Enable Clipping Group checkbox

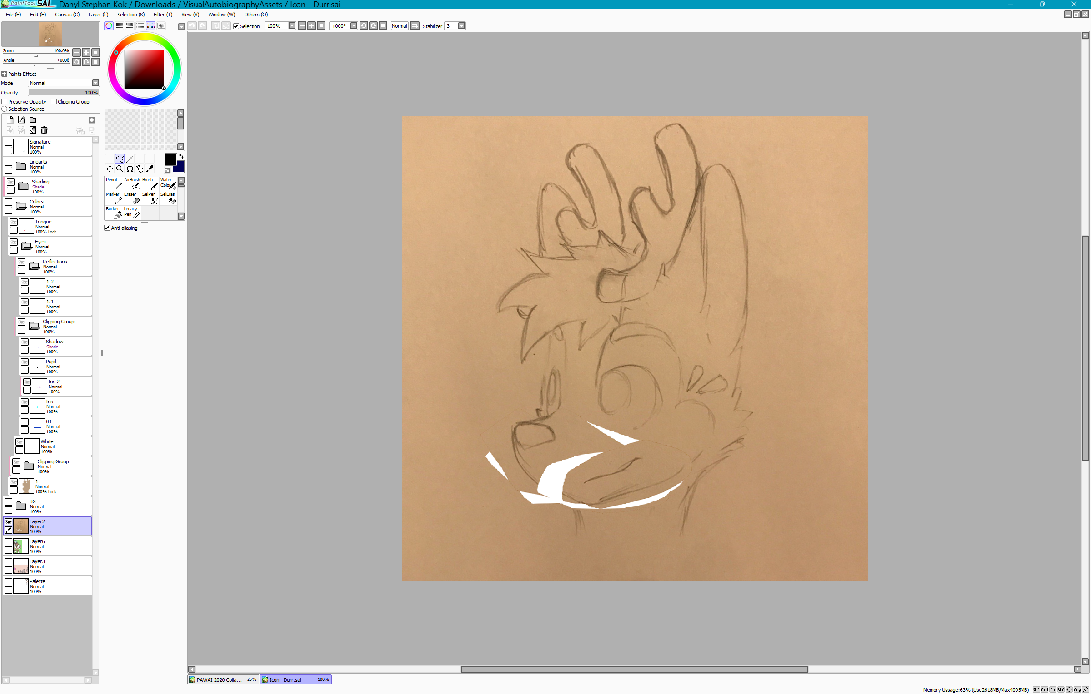[54, 102]
